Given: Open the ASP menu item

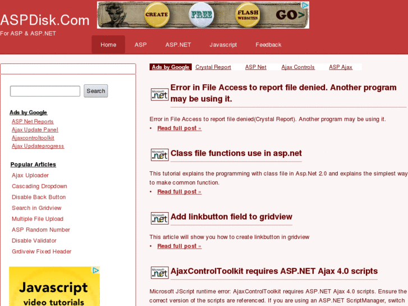Looking at the screenshot, I should pos(140,45).
